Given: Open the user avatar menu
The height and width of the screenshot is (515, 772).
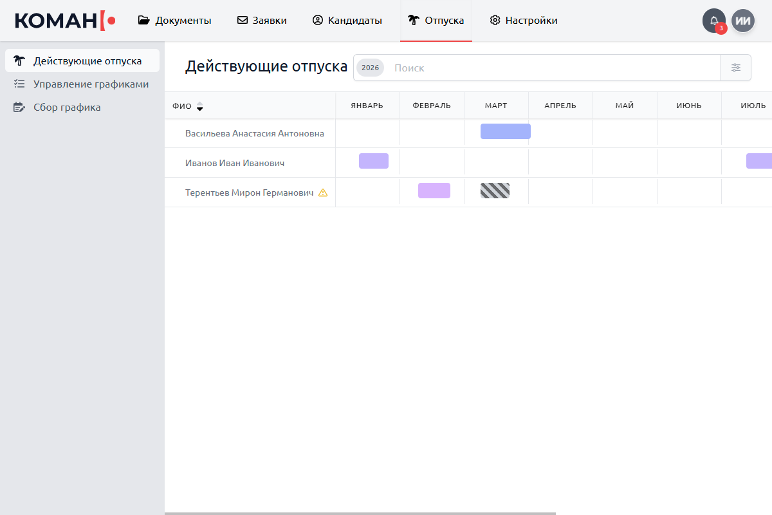Looking at the screenshot, I should 743,21.
